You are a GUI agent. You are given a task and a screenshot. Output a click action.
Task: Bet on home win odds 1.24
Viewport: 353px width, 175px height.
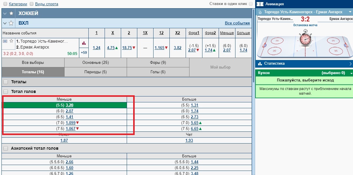pyautogui.click(x=97, y=48)
